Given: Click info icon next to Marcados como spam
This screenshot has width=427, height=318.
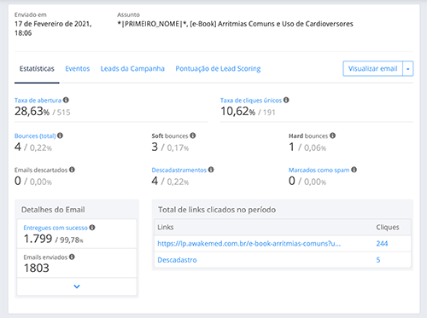Looking at the screenshot, I should (354, 170).
